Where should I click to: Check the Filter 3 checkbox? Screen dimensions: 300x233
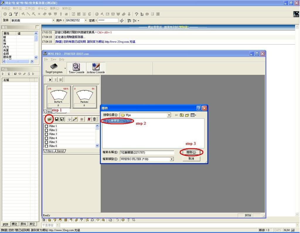(46, 134)
